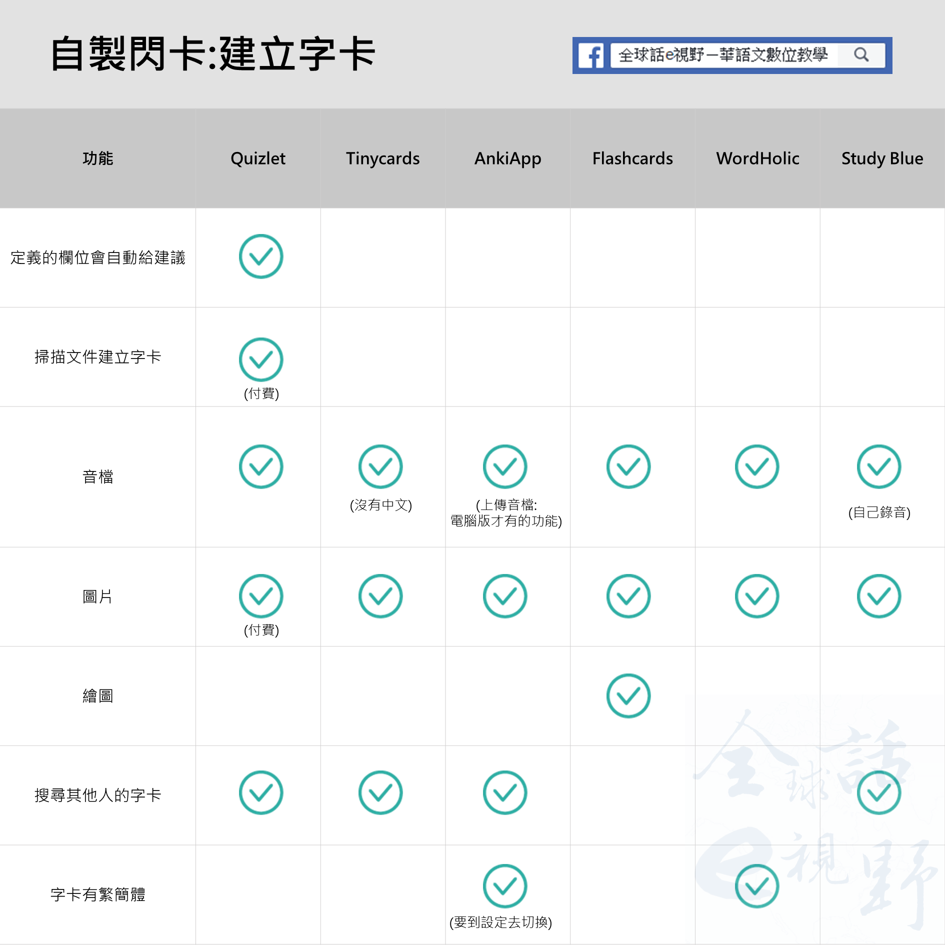Click the Quizlet column header
This screenshot has height=945, width=945.
(x=258, y=158)
